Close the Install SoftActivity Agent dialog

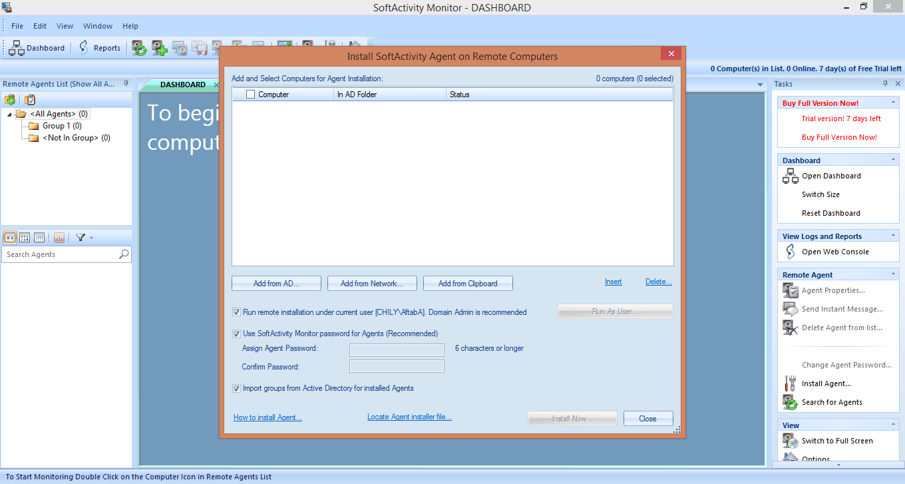671,54
